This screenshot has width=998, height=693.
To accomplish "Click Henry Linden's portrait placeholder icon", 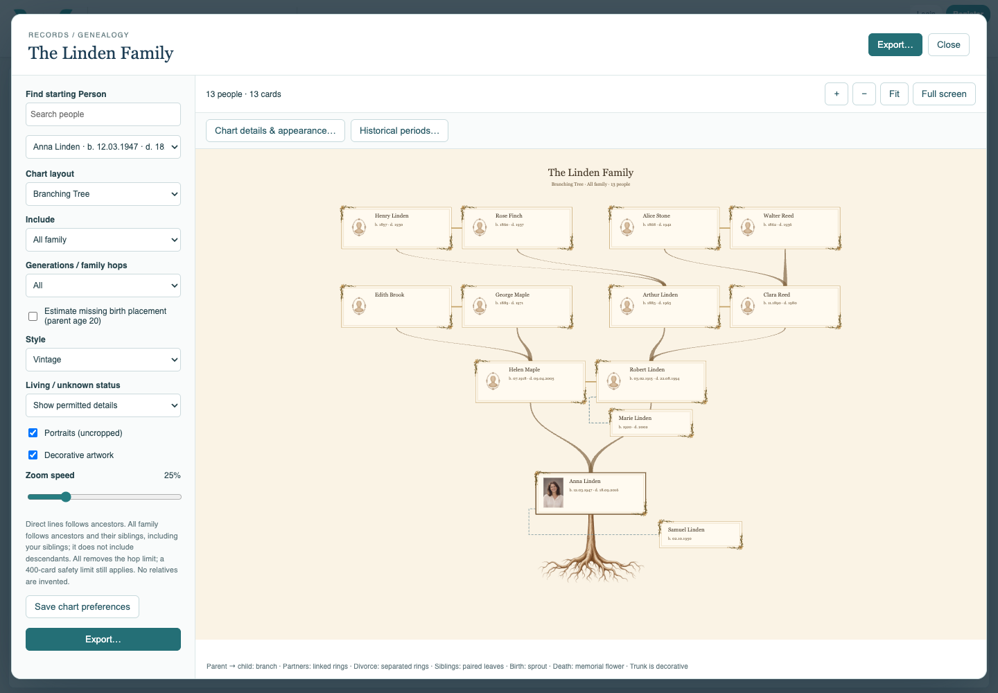I will [x=359, y=227].
